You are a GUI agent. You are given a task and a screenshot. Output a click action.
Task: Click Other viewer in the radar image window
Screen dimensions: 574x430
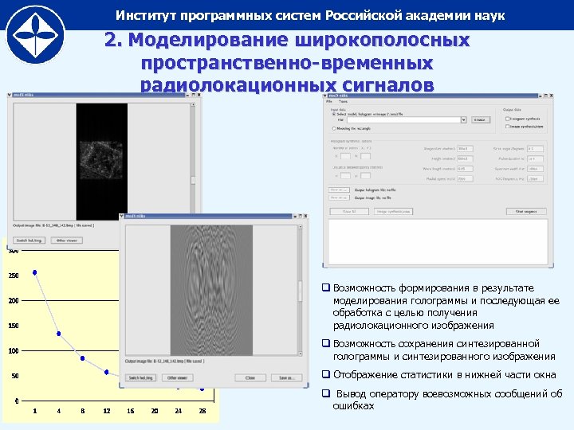pyautogui.click(x=67, y=240)
